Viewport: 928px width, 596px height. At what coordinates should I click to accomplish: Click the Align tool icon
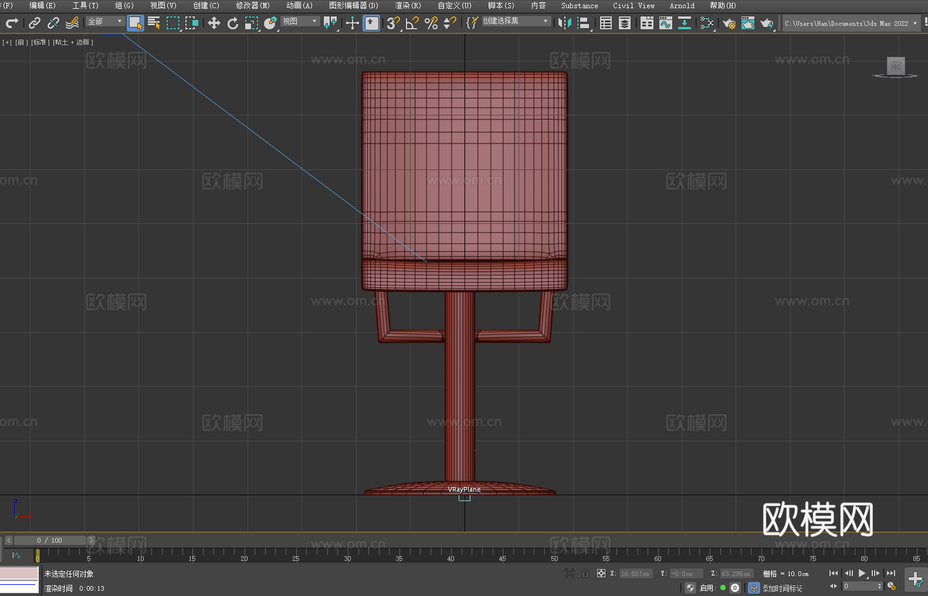[584, 23]
